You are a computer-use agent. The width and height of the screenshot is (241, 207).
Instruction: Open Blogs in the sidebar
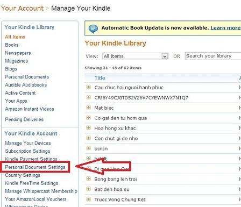point(11,69)
